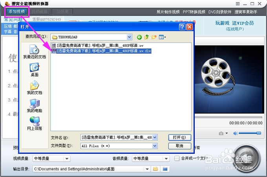Open the 照片制作视频 link
The image size is (267, 177).
pyautogui.click(x=168, y=12)
